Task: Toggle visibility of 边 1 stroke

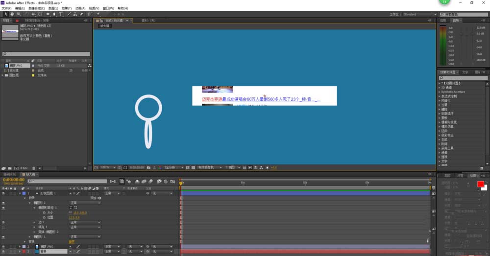Action: [x=3, y=222]
